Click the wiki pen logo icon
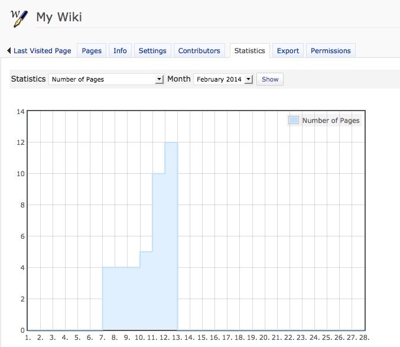 (20, 17)
